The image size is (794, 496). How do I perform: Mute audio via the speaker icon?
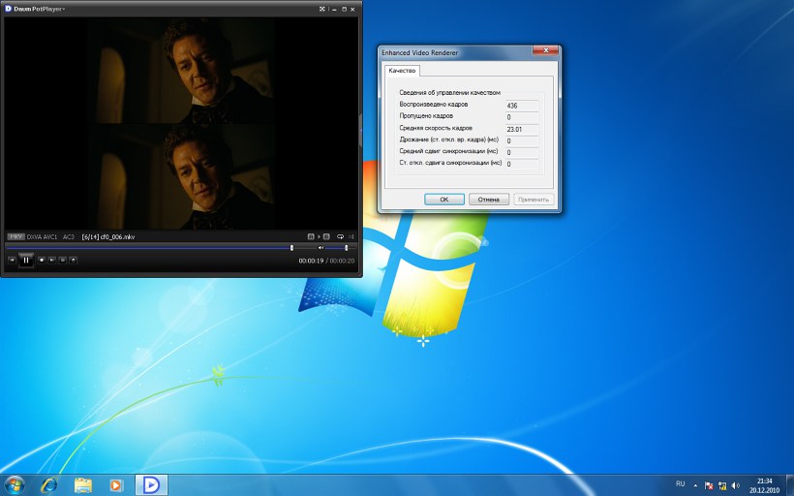tap(321, 247)
